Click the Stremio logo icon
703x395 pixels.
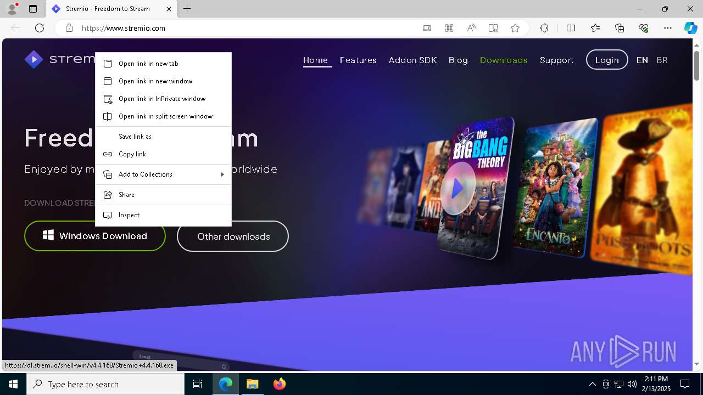(34, 59)
